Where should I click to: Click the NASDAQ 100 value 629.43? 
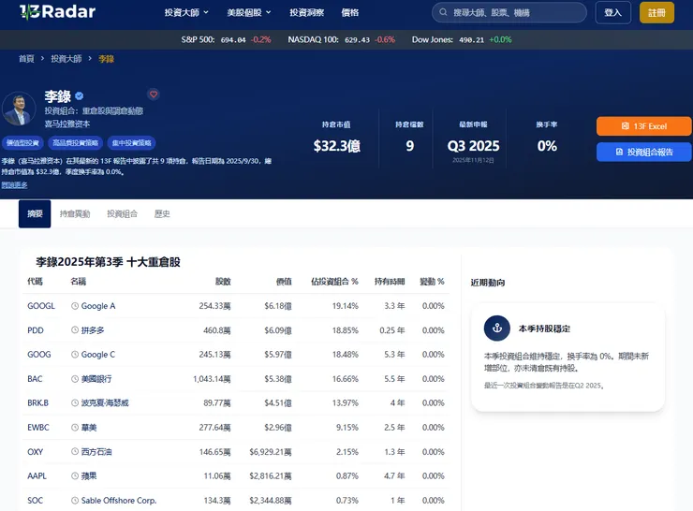357,39
